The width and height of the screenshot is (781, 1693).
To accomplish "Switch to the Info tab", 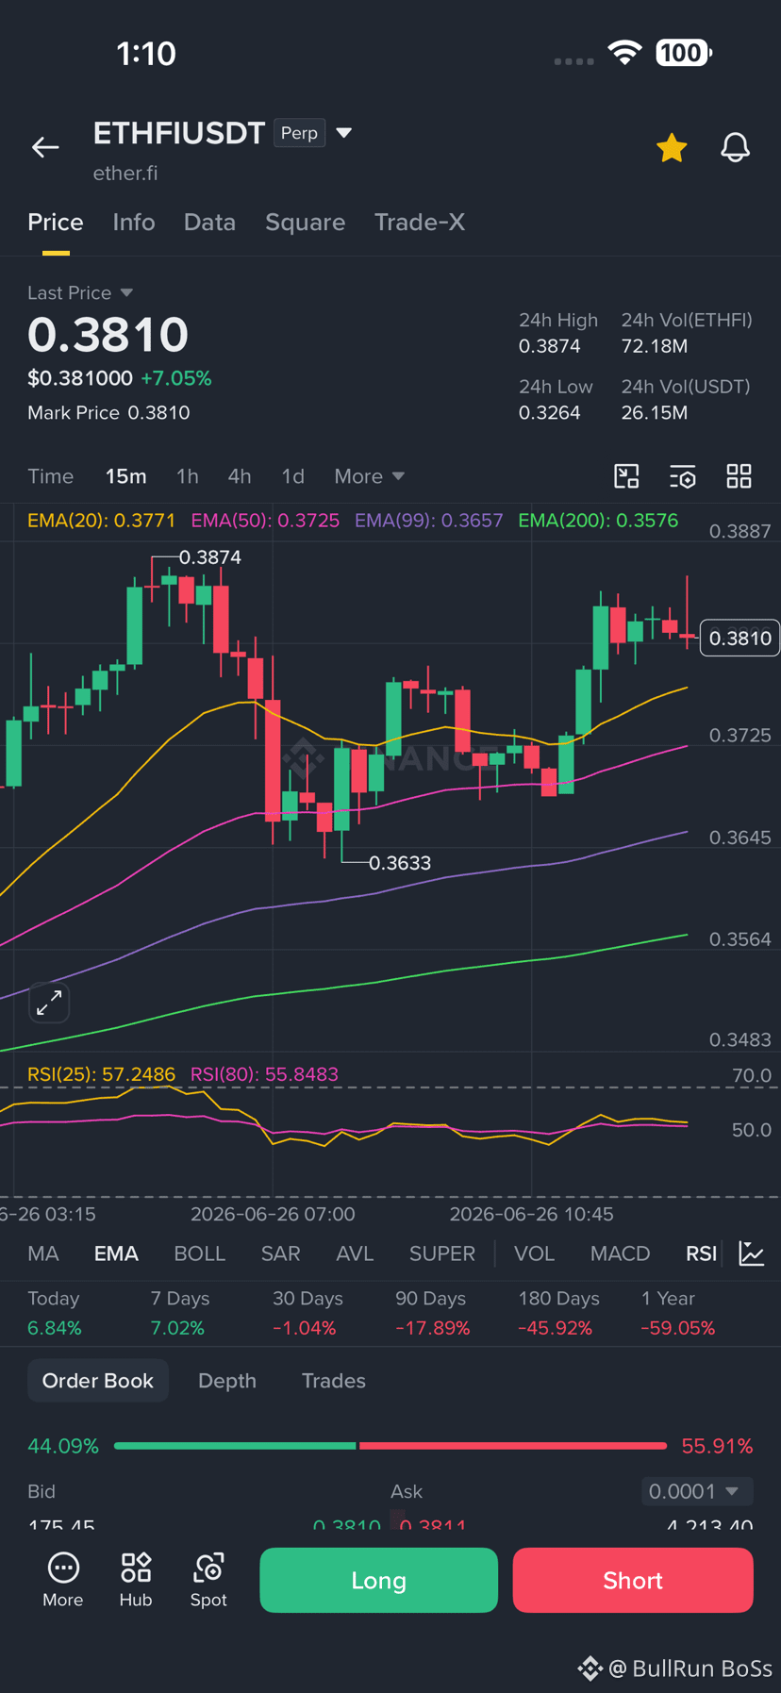I will point(134,222).
